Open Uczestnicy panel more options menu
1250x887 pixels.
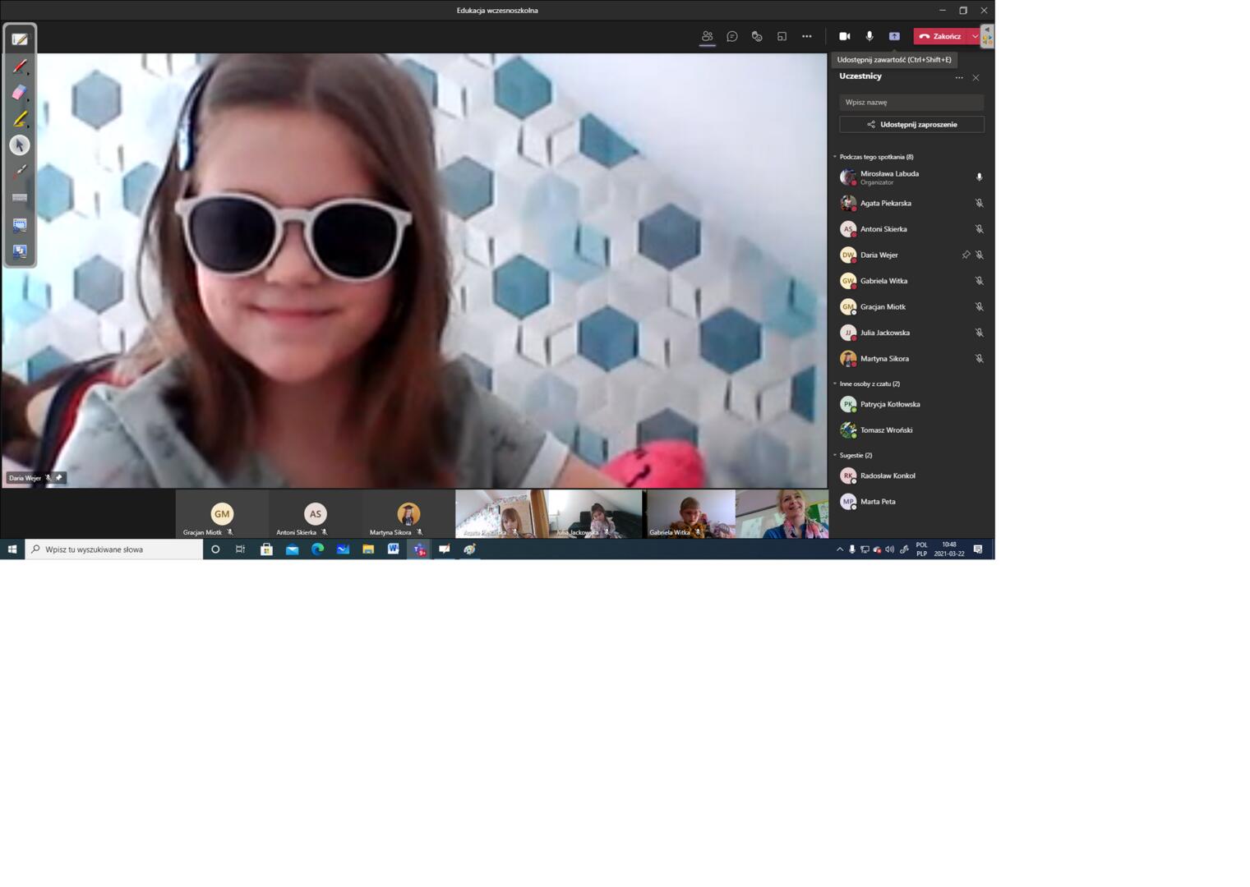point(959,77)
